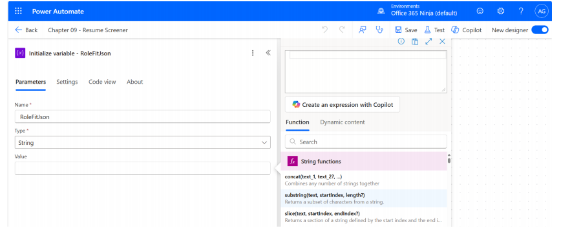The width and height of the screenshot is (561, 235).
Task: Click the Power Automate home title
Action: (58, 12)
